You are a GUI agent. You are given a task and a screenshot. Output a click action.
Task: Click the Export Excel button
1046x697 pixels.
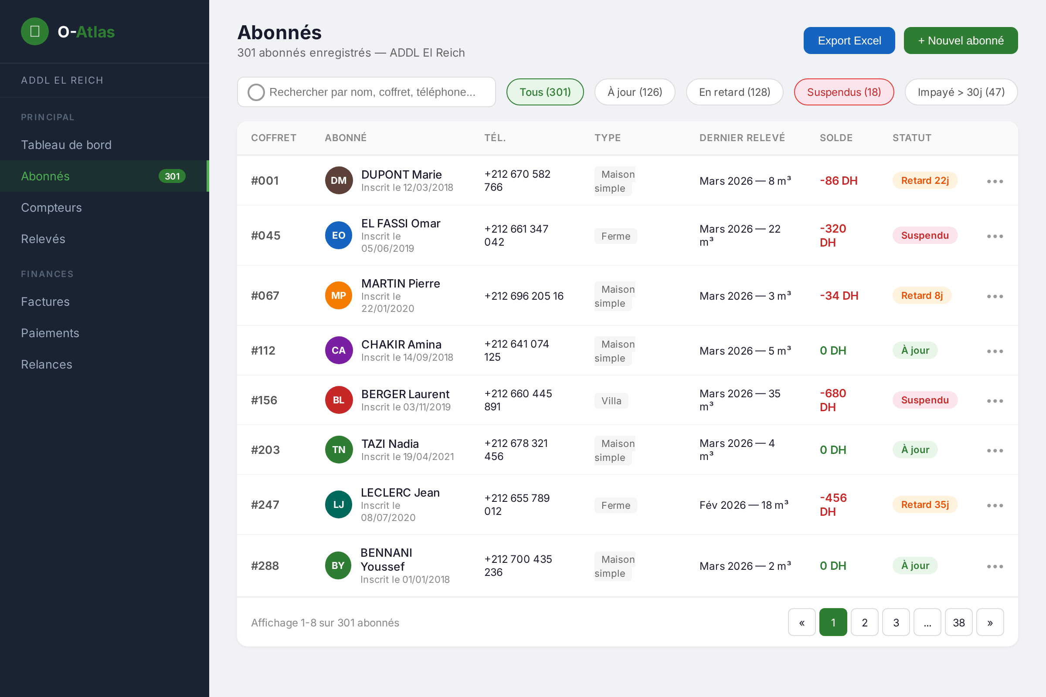point(849,41)
